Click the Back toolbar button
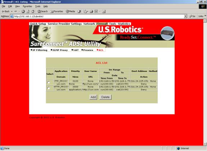 point(5,12)
